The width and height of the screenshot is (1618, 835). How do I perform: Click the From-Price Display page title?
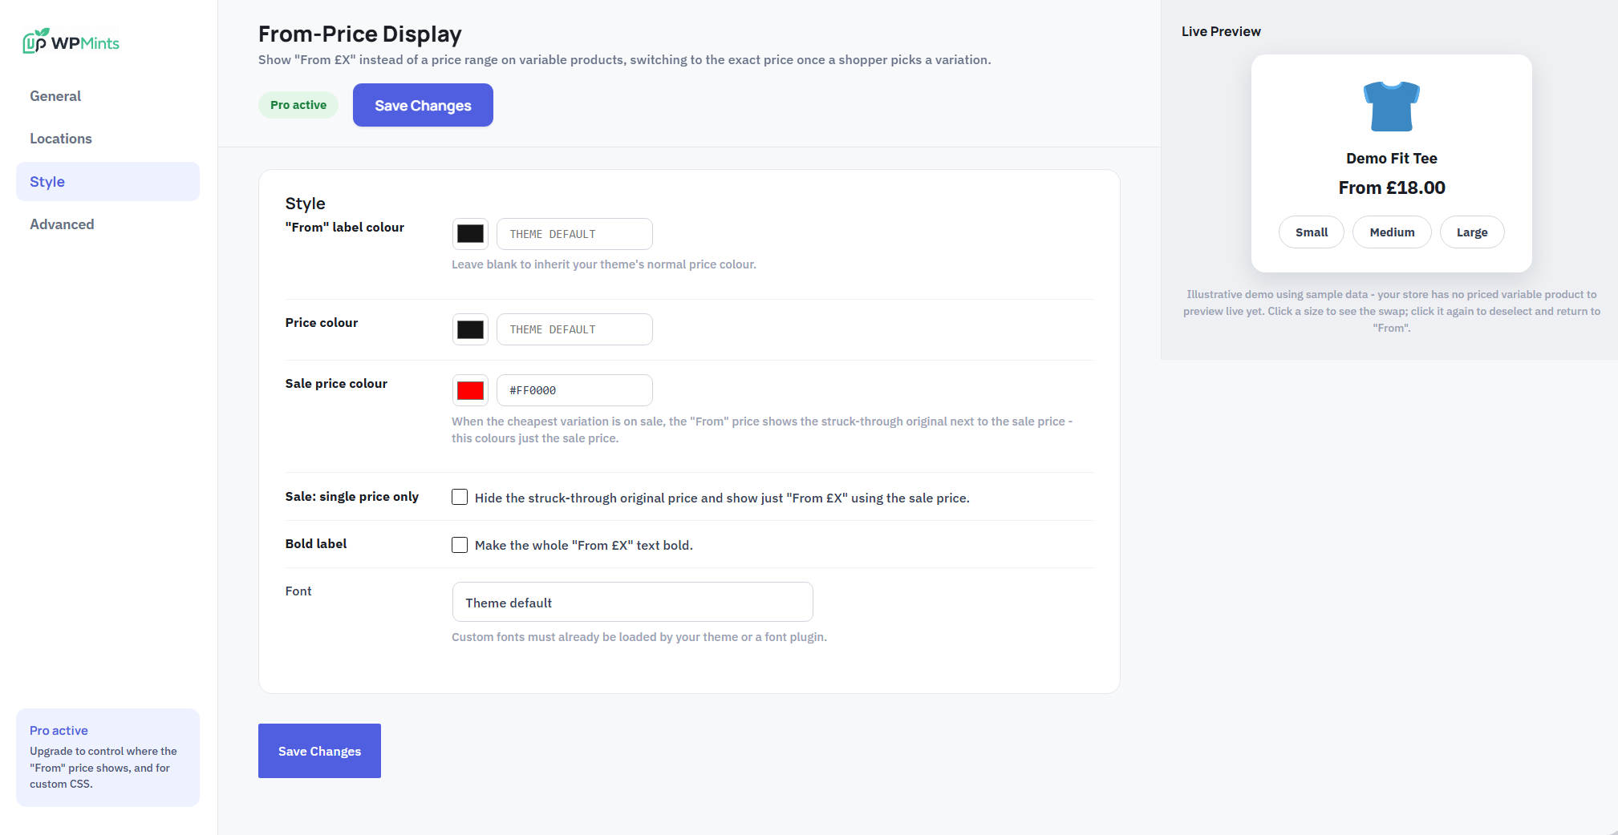(x=360, y=34)
